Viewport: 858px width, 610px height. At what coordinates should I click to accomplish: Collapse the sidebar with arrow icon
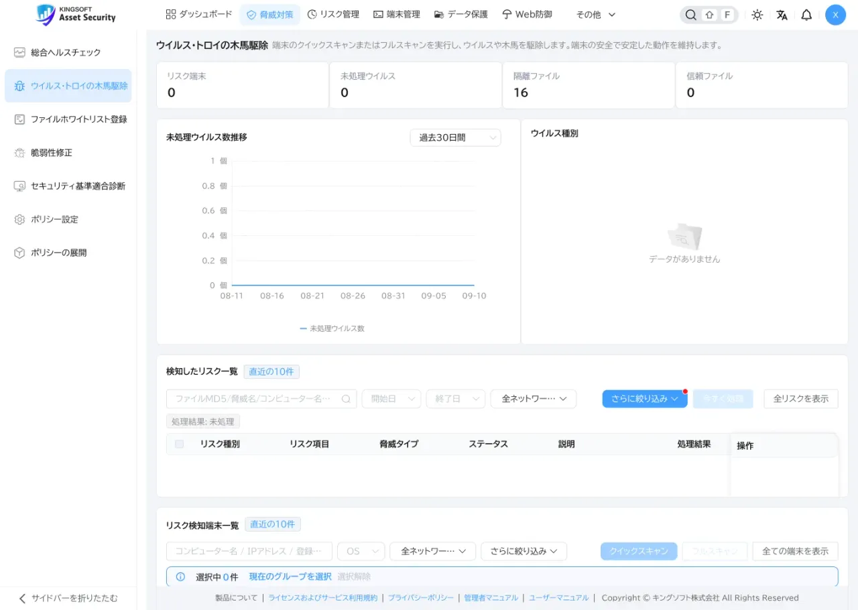(x=22, y=598)
